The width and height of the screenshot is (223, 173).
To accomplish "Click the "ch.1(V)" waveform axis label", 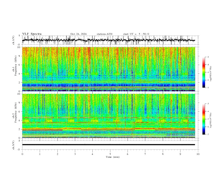I will point(14,40).
